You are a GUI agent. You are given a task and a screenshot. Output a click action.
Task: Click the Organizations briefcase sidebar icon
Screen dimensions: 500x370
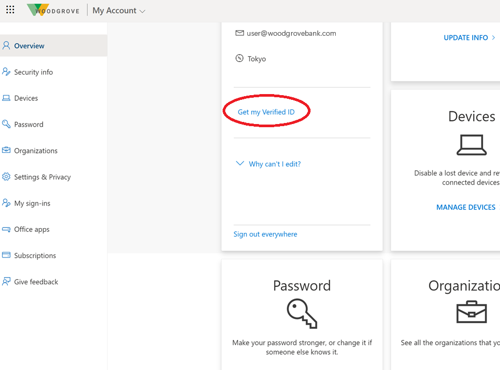[x=6, y=150]
